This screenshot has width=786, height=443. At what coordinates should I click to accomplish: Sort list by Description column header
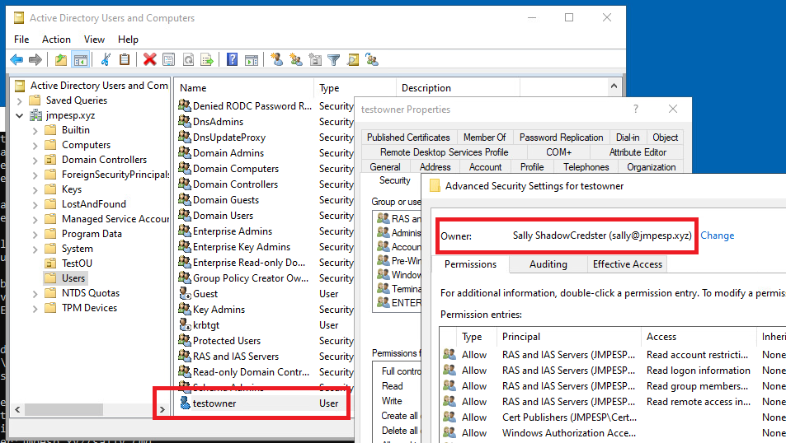458,88
